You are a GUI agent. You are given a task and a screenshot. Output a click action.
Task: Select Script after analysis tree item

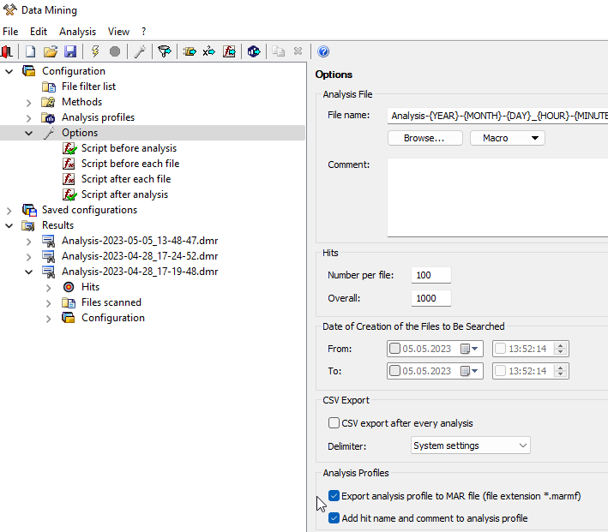click(x=124, y=194)
